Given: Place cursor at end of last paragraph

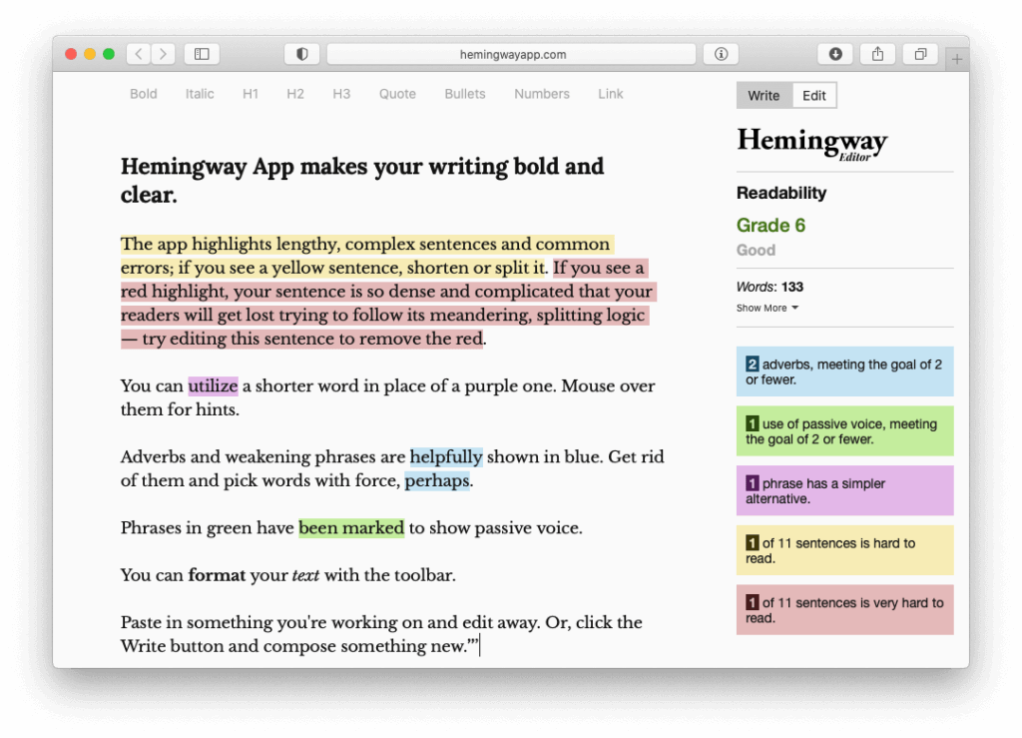Looking at the screenshot, I should tap(480, 646).
